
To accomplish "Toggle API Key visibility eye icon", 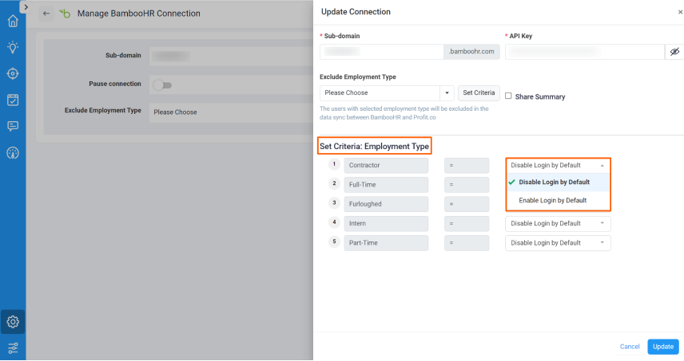I will click(x=674, y=52).
